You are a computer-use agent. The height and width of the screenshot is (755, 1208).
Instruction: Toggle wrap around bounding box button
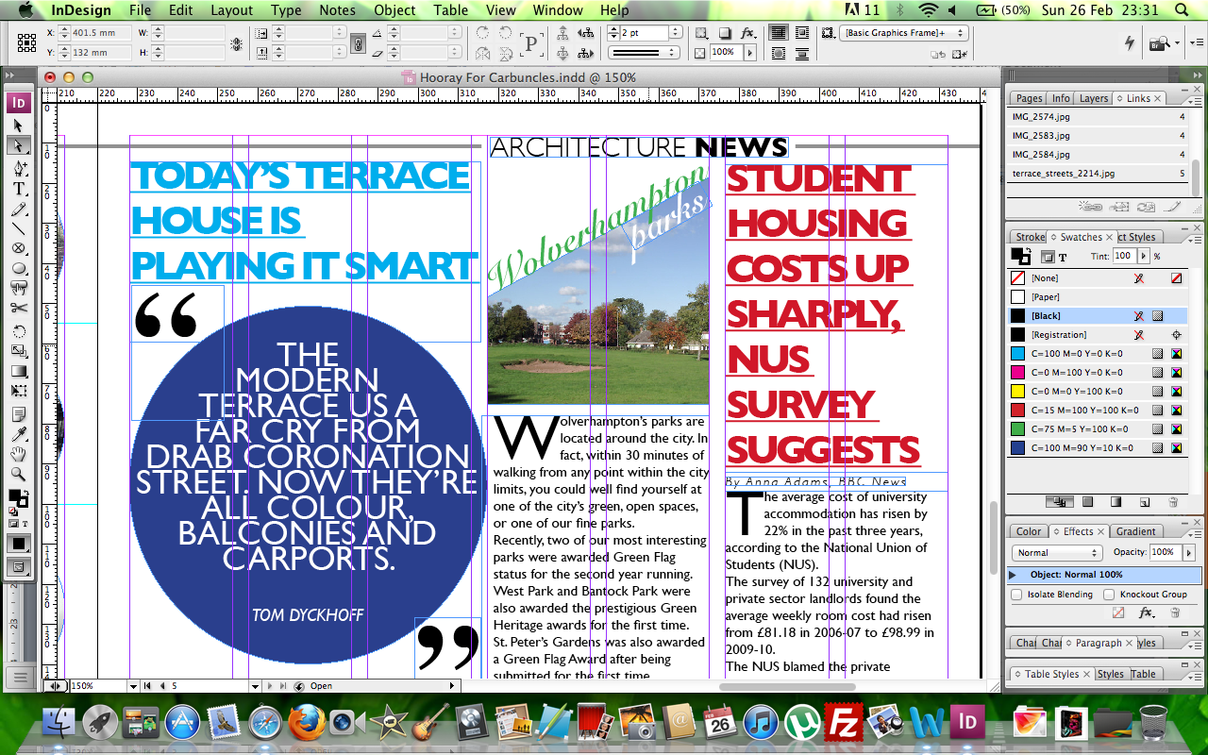click(801, 33)
